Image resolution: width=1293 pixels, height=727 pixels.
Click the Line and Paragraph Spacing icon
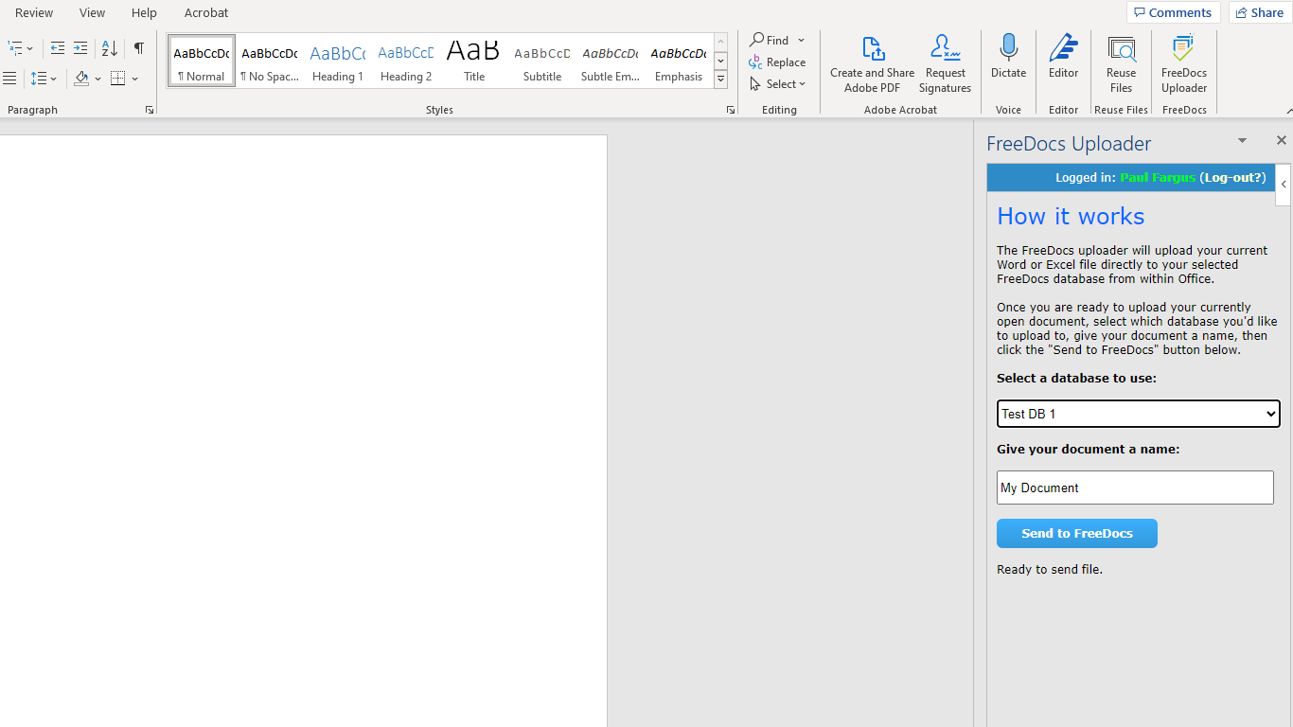38,79
